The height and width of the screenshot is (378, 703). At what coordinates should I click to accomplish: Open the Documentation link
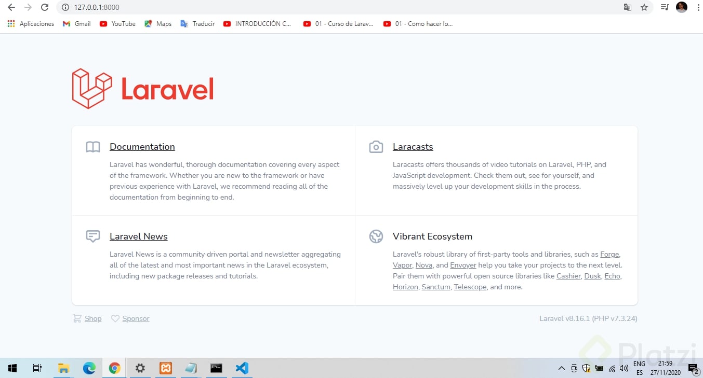point(142,147)
